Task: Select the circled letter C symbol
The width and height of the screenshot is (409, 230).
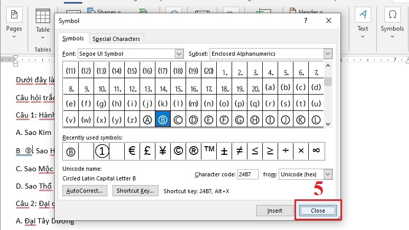Action: [178, 120]
